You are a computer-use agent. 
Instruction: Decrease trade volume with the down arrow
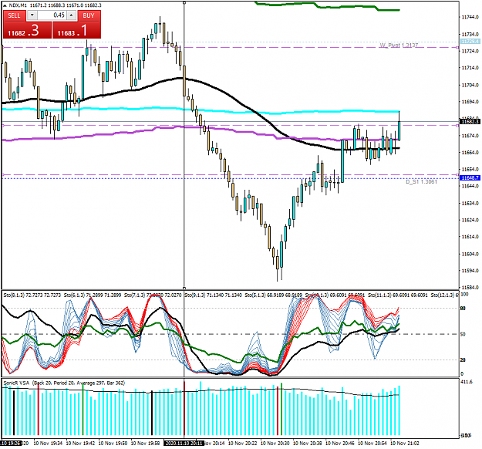coord(32,15)
